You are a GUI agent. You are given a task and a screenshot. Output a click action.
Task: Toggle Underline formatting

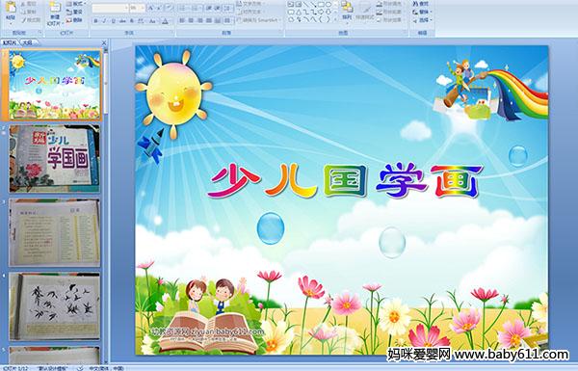114,21
